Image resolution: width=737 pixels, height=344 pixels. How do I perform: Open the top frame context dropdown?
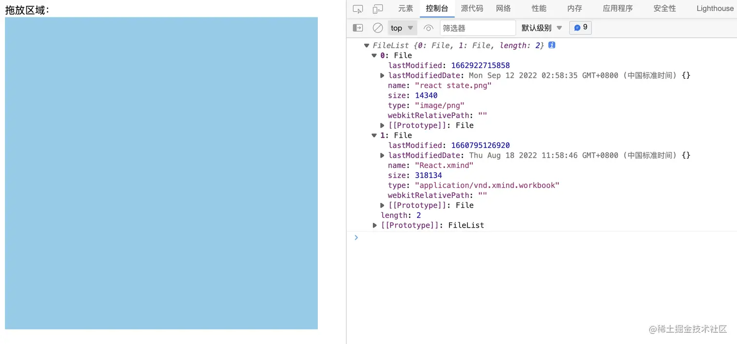pyautogui.click(x=401, y=28)
